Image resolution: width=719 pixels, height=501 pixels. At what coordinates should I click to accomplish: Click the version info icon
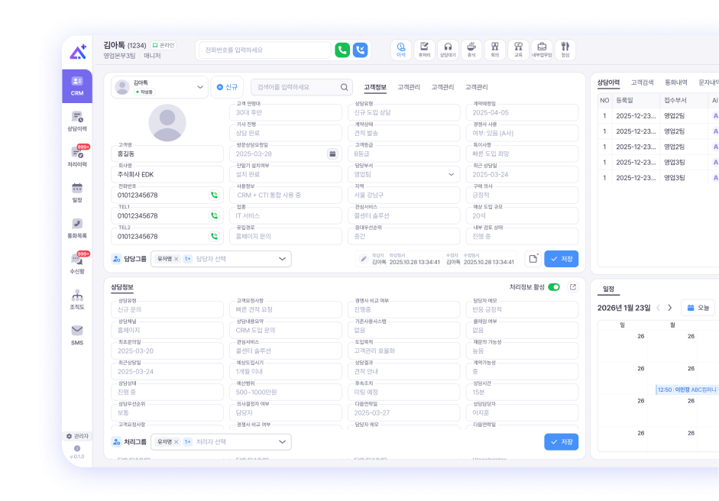77,449
